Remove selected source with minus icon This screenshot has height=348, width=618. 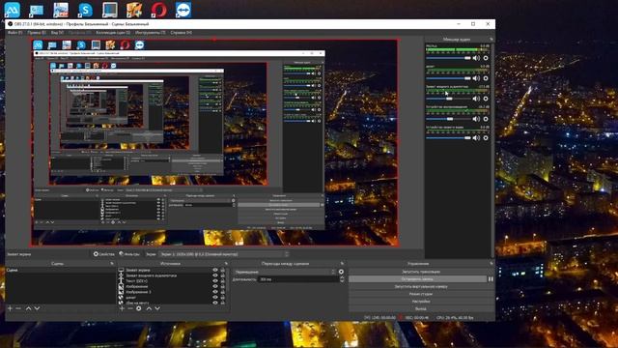(x=130, y=308)
